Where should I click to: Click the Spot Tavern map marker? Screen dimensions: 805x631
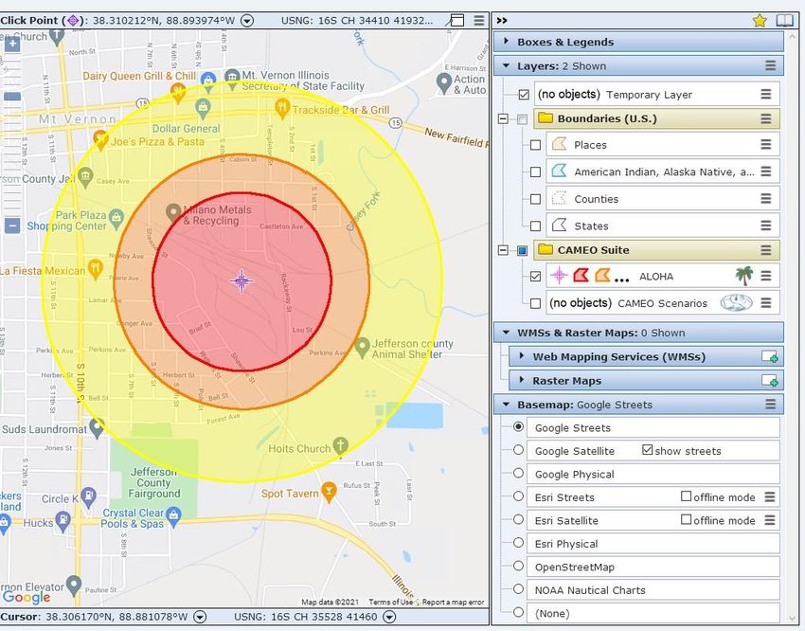tap(329, 492)
